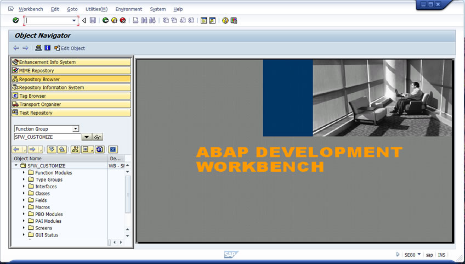Open the Environment menu

coord(129,9)
